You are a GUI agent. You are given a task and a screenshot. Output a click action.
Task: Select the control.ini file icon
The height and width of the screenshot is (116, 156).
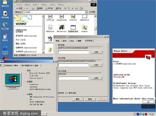point(73,18)
